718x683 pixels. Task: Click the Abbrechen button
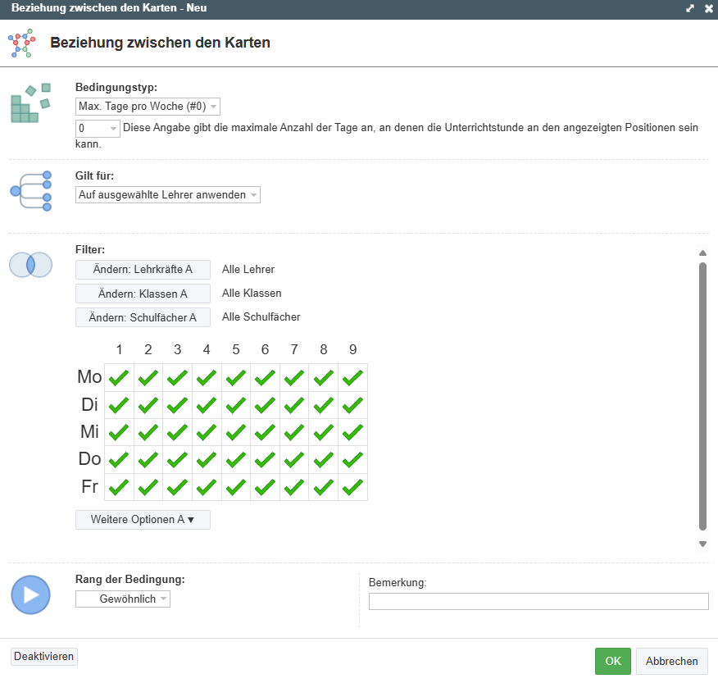(x=672, y=661)
